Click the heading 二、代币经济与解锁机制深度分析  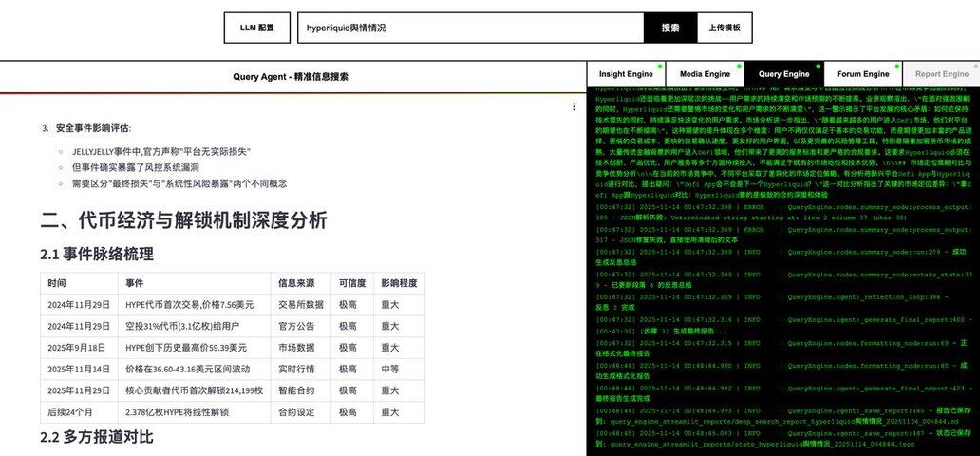[x=183, y=220]
